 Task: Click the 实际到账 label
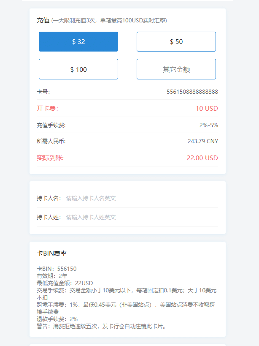click(x=50, y=158)
